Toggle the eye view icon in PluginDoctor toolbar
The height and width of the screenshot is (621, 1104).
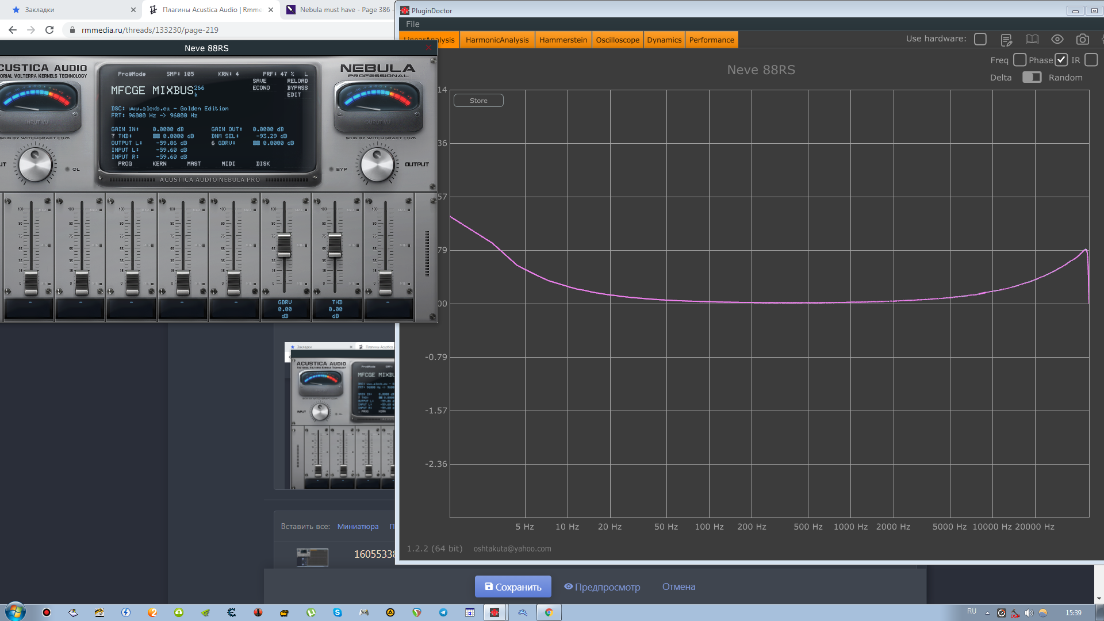click(1057, 39)
